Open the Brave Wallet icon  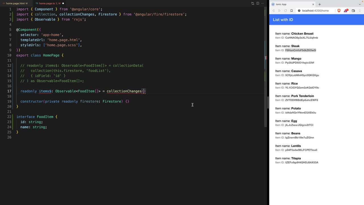pyautogui.click(x=353, y=11)
